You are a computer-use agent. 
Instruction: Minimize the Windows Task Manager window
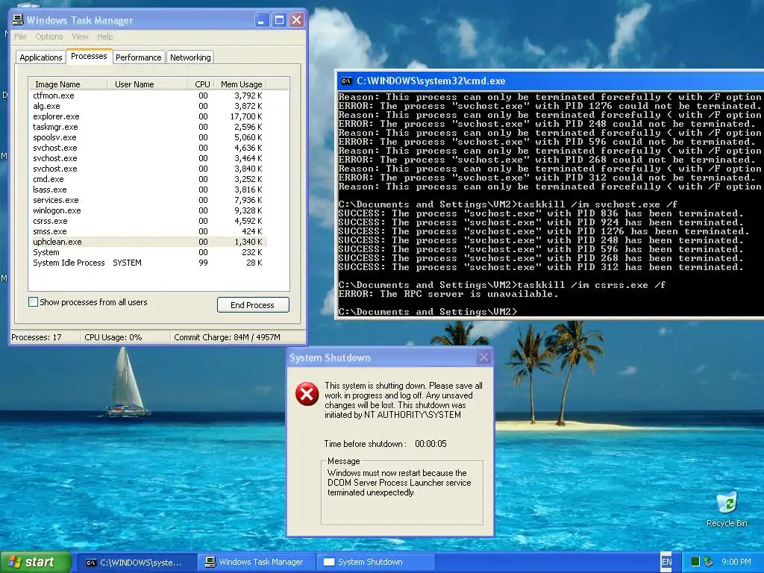tap(262, 20)
